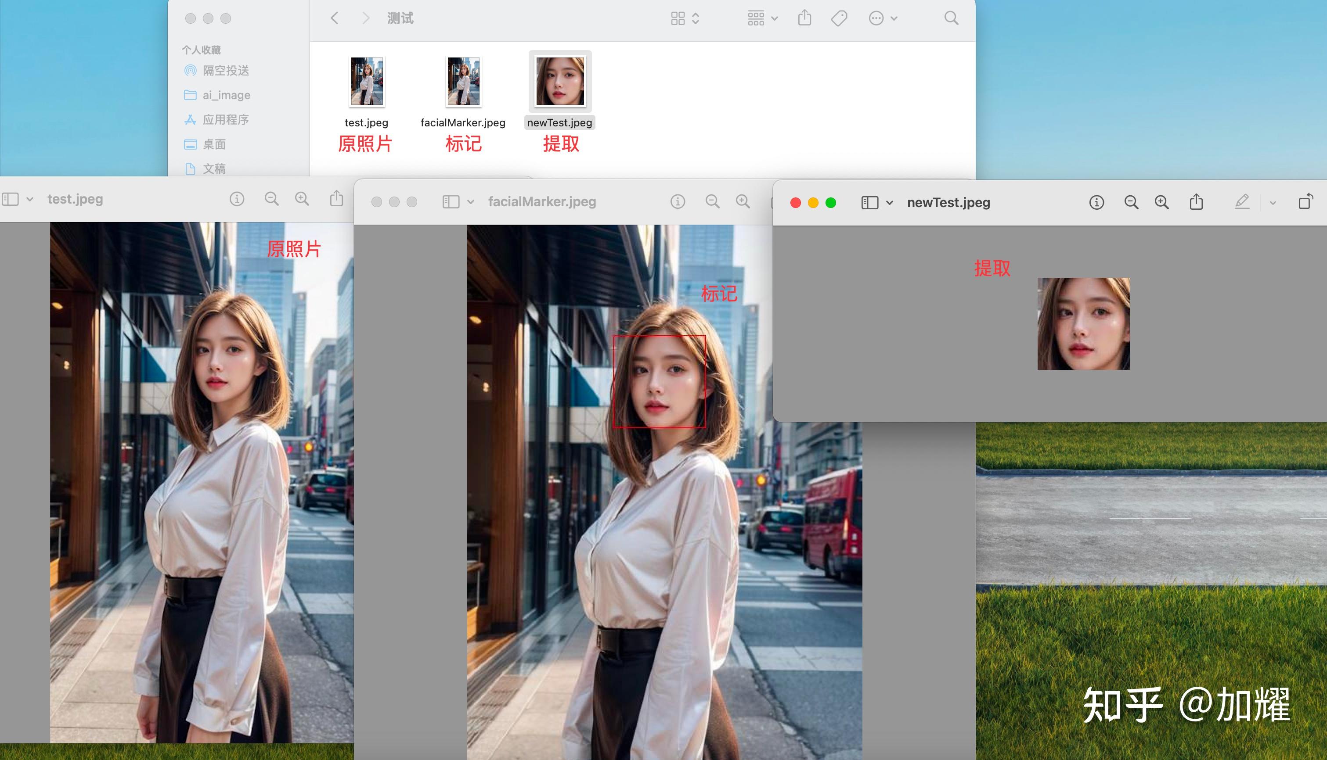Click the Finder tag icon
Image resolution: width=1327 pixels, height=760 pixels.
(839, 18)
